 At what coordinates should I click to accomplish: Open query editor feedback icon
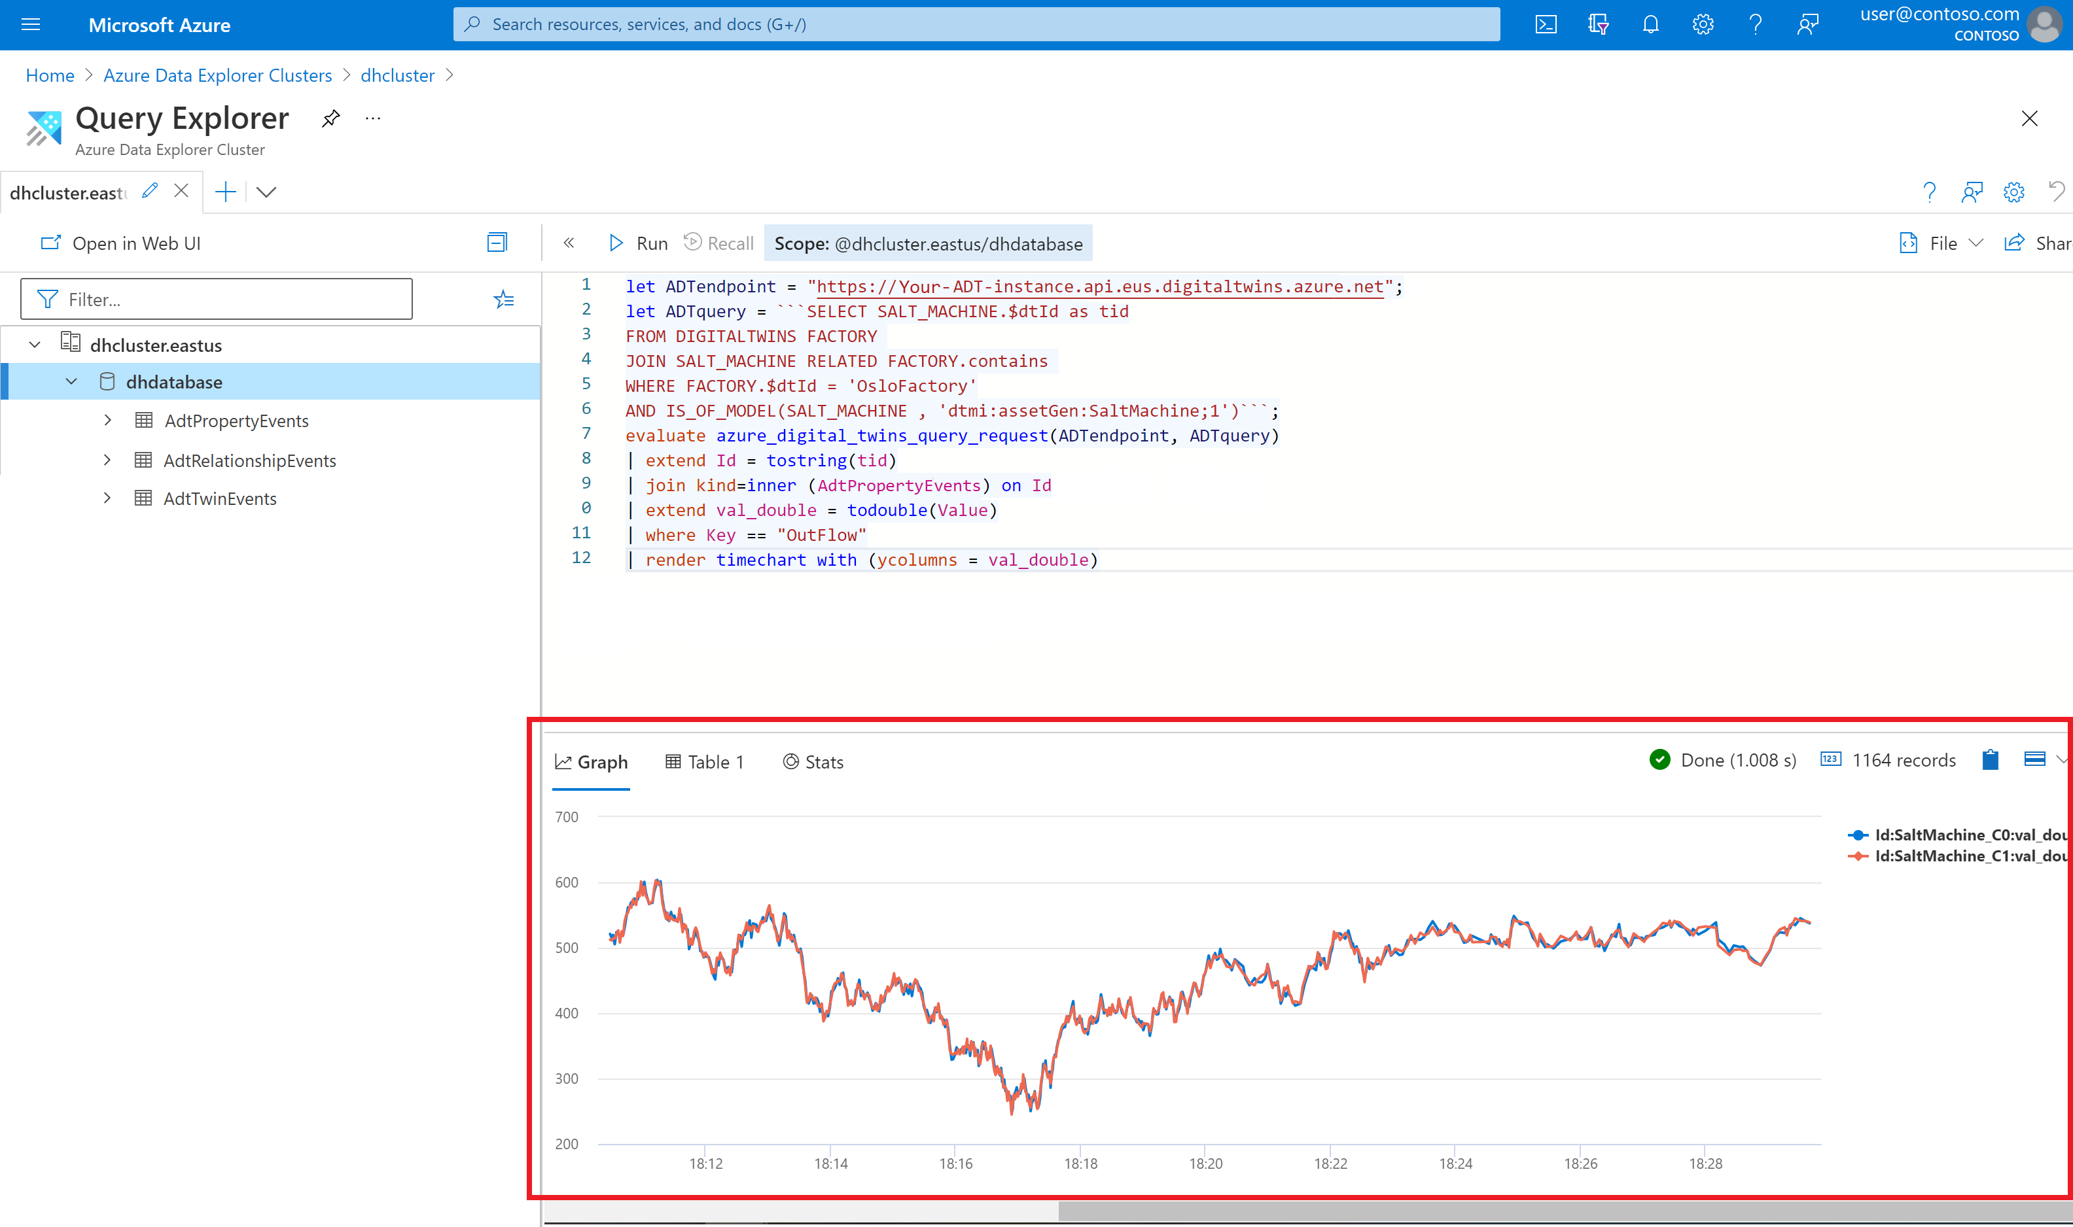[x=1972, y=193]
